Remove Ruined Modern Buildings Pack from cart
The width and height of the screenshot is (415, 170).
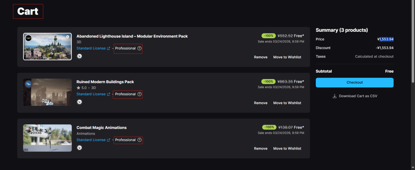(261, 103)
